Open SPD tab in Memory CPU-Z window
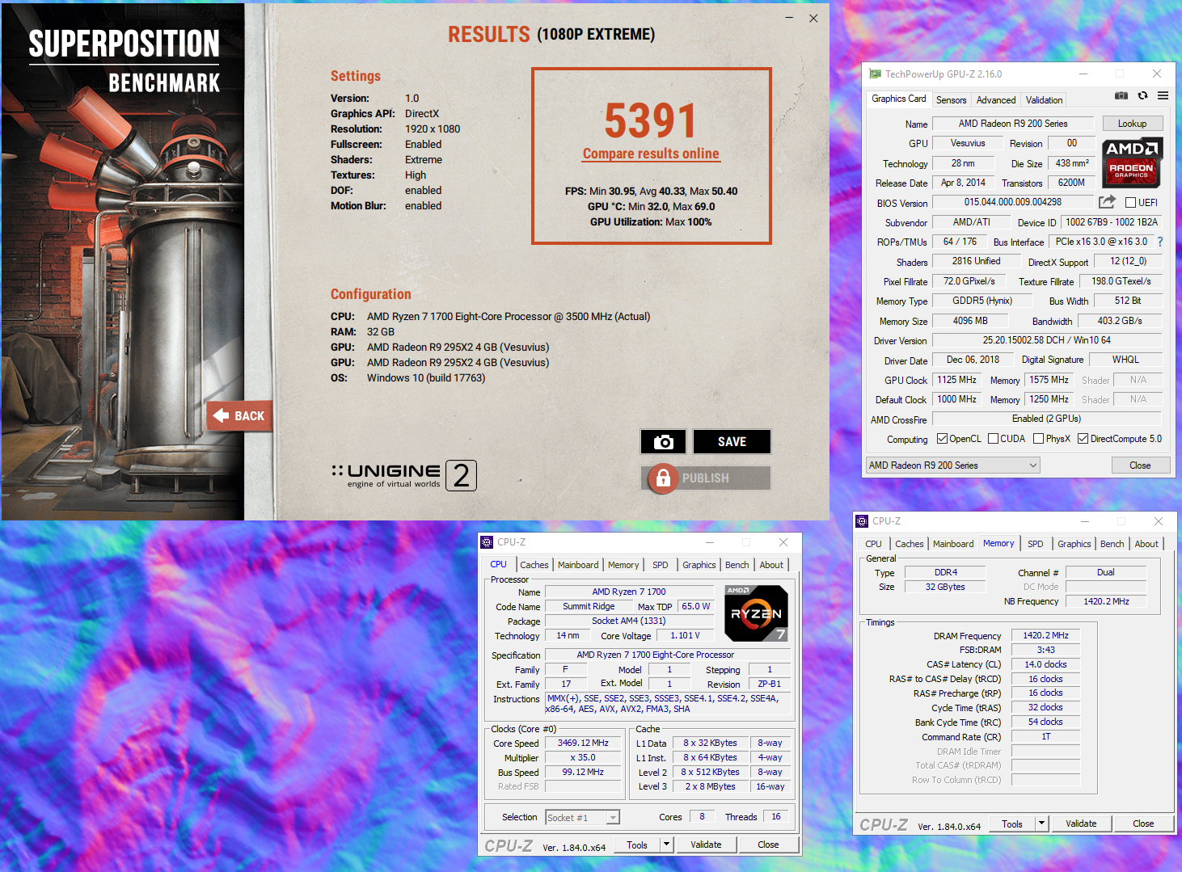1182x872 pixels. [x=1036, y=544]
